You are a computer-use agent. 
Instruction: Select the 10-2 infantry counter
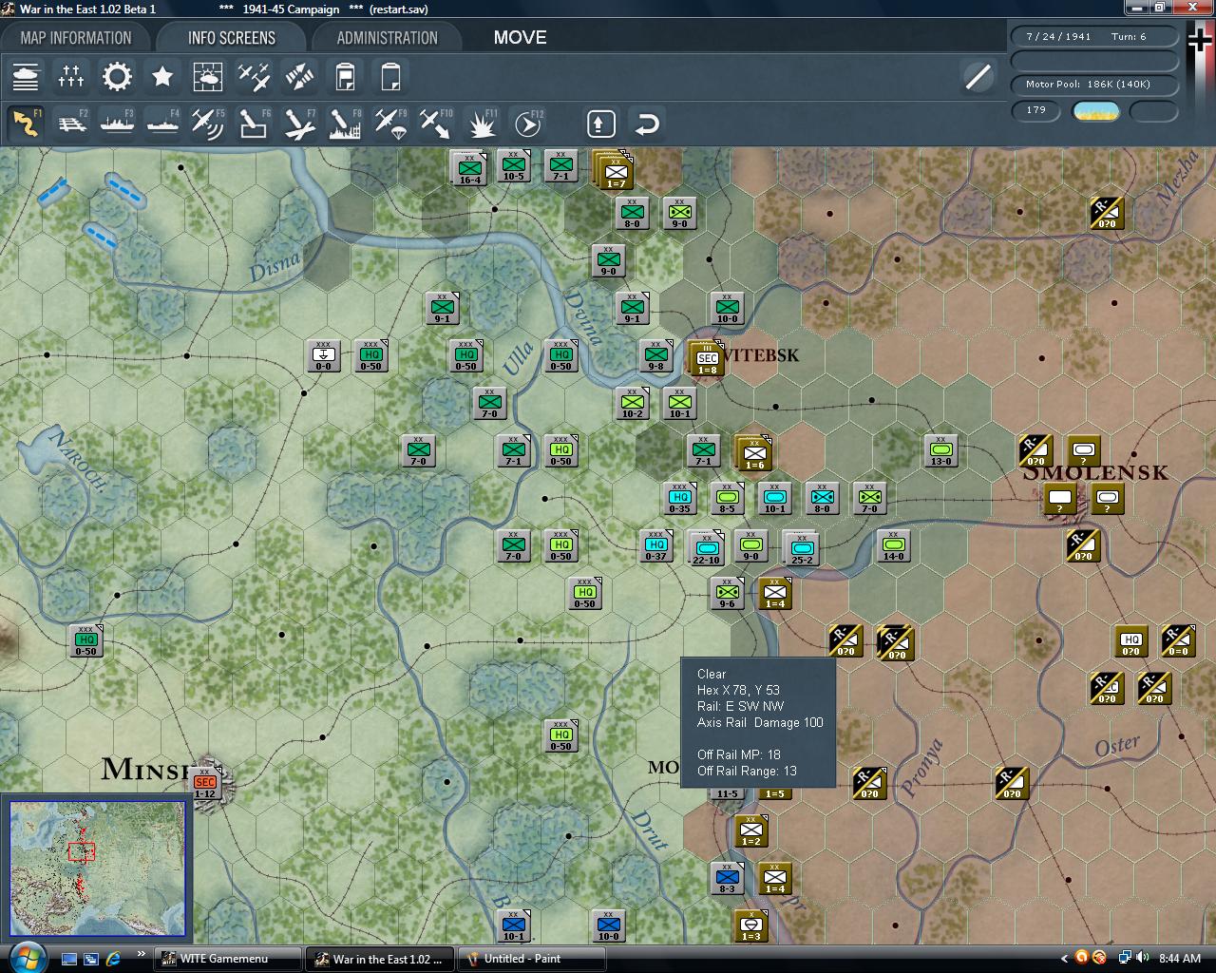tap(633, 404)
